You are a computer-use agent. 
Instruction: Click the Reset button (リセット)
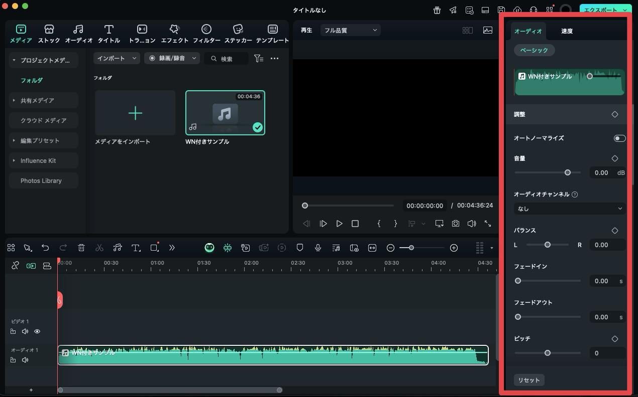(x=528, y=380)
